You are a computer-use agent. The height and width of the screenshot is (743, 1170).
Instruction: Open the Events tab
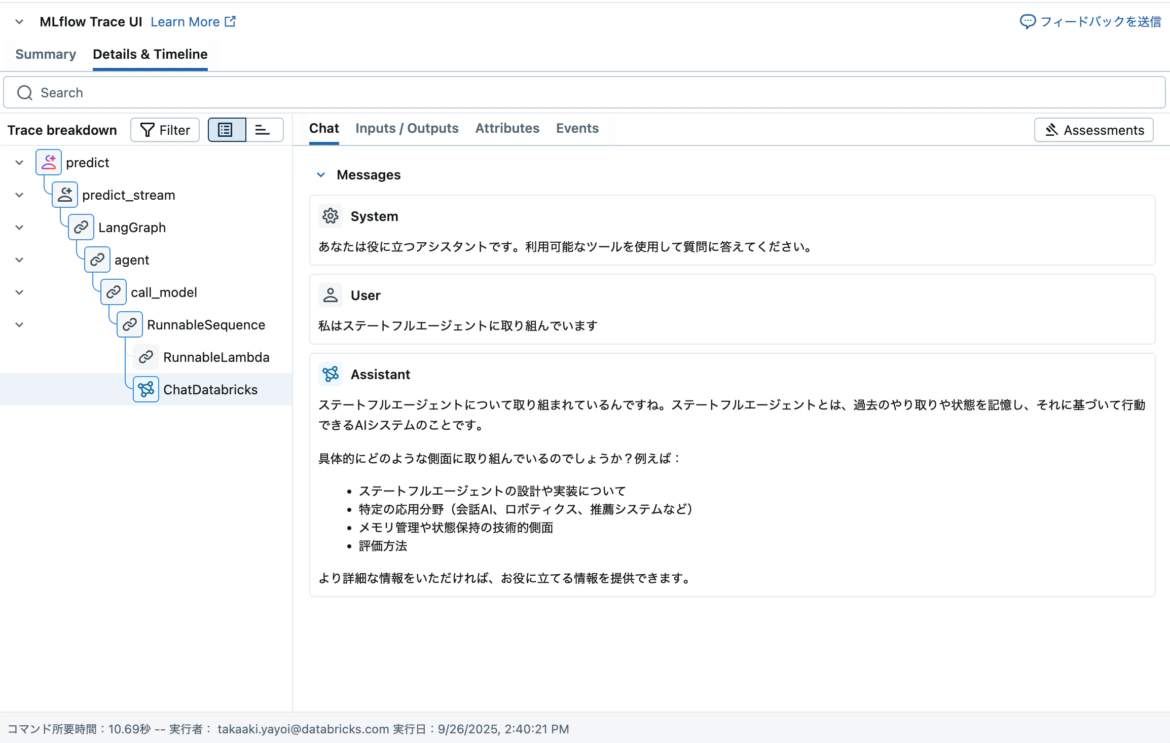pyautogui.click(x=577, y=128)
